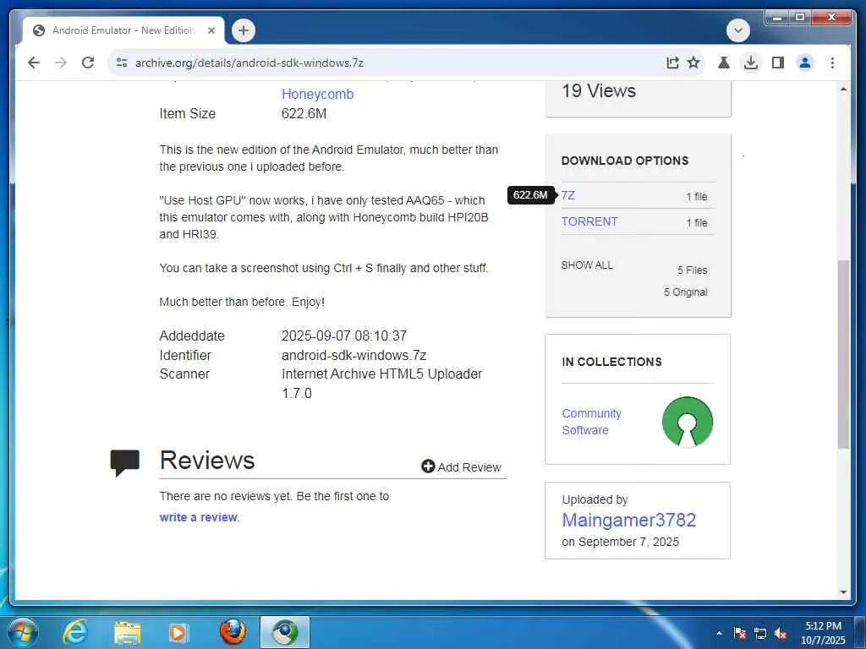Launch Firefox from the taskbar
The image size is (866, 649).
pyautogui.click(x=233, y=632)
